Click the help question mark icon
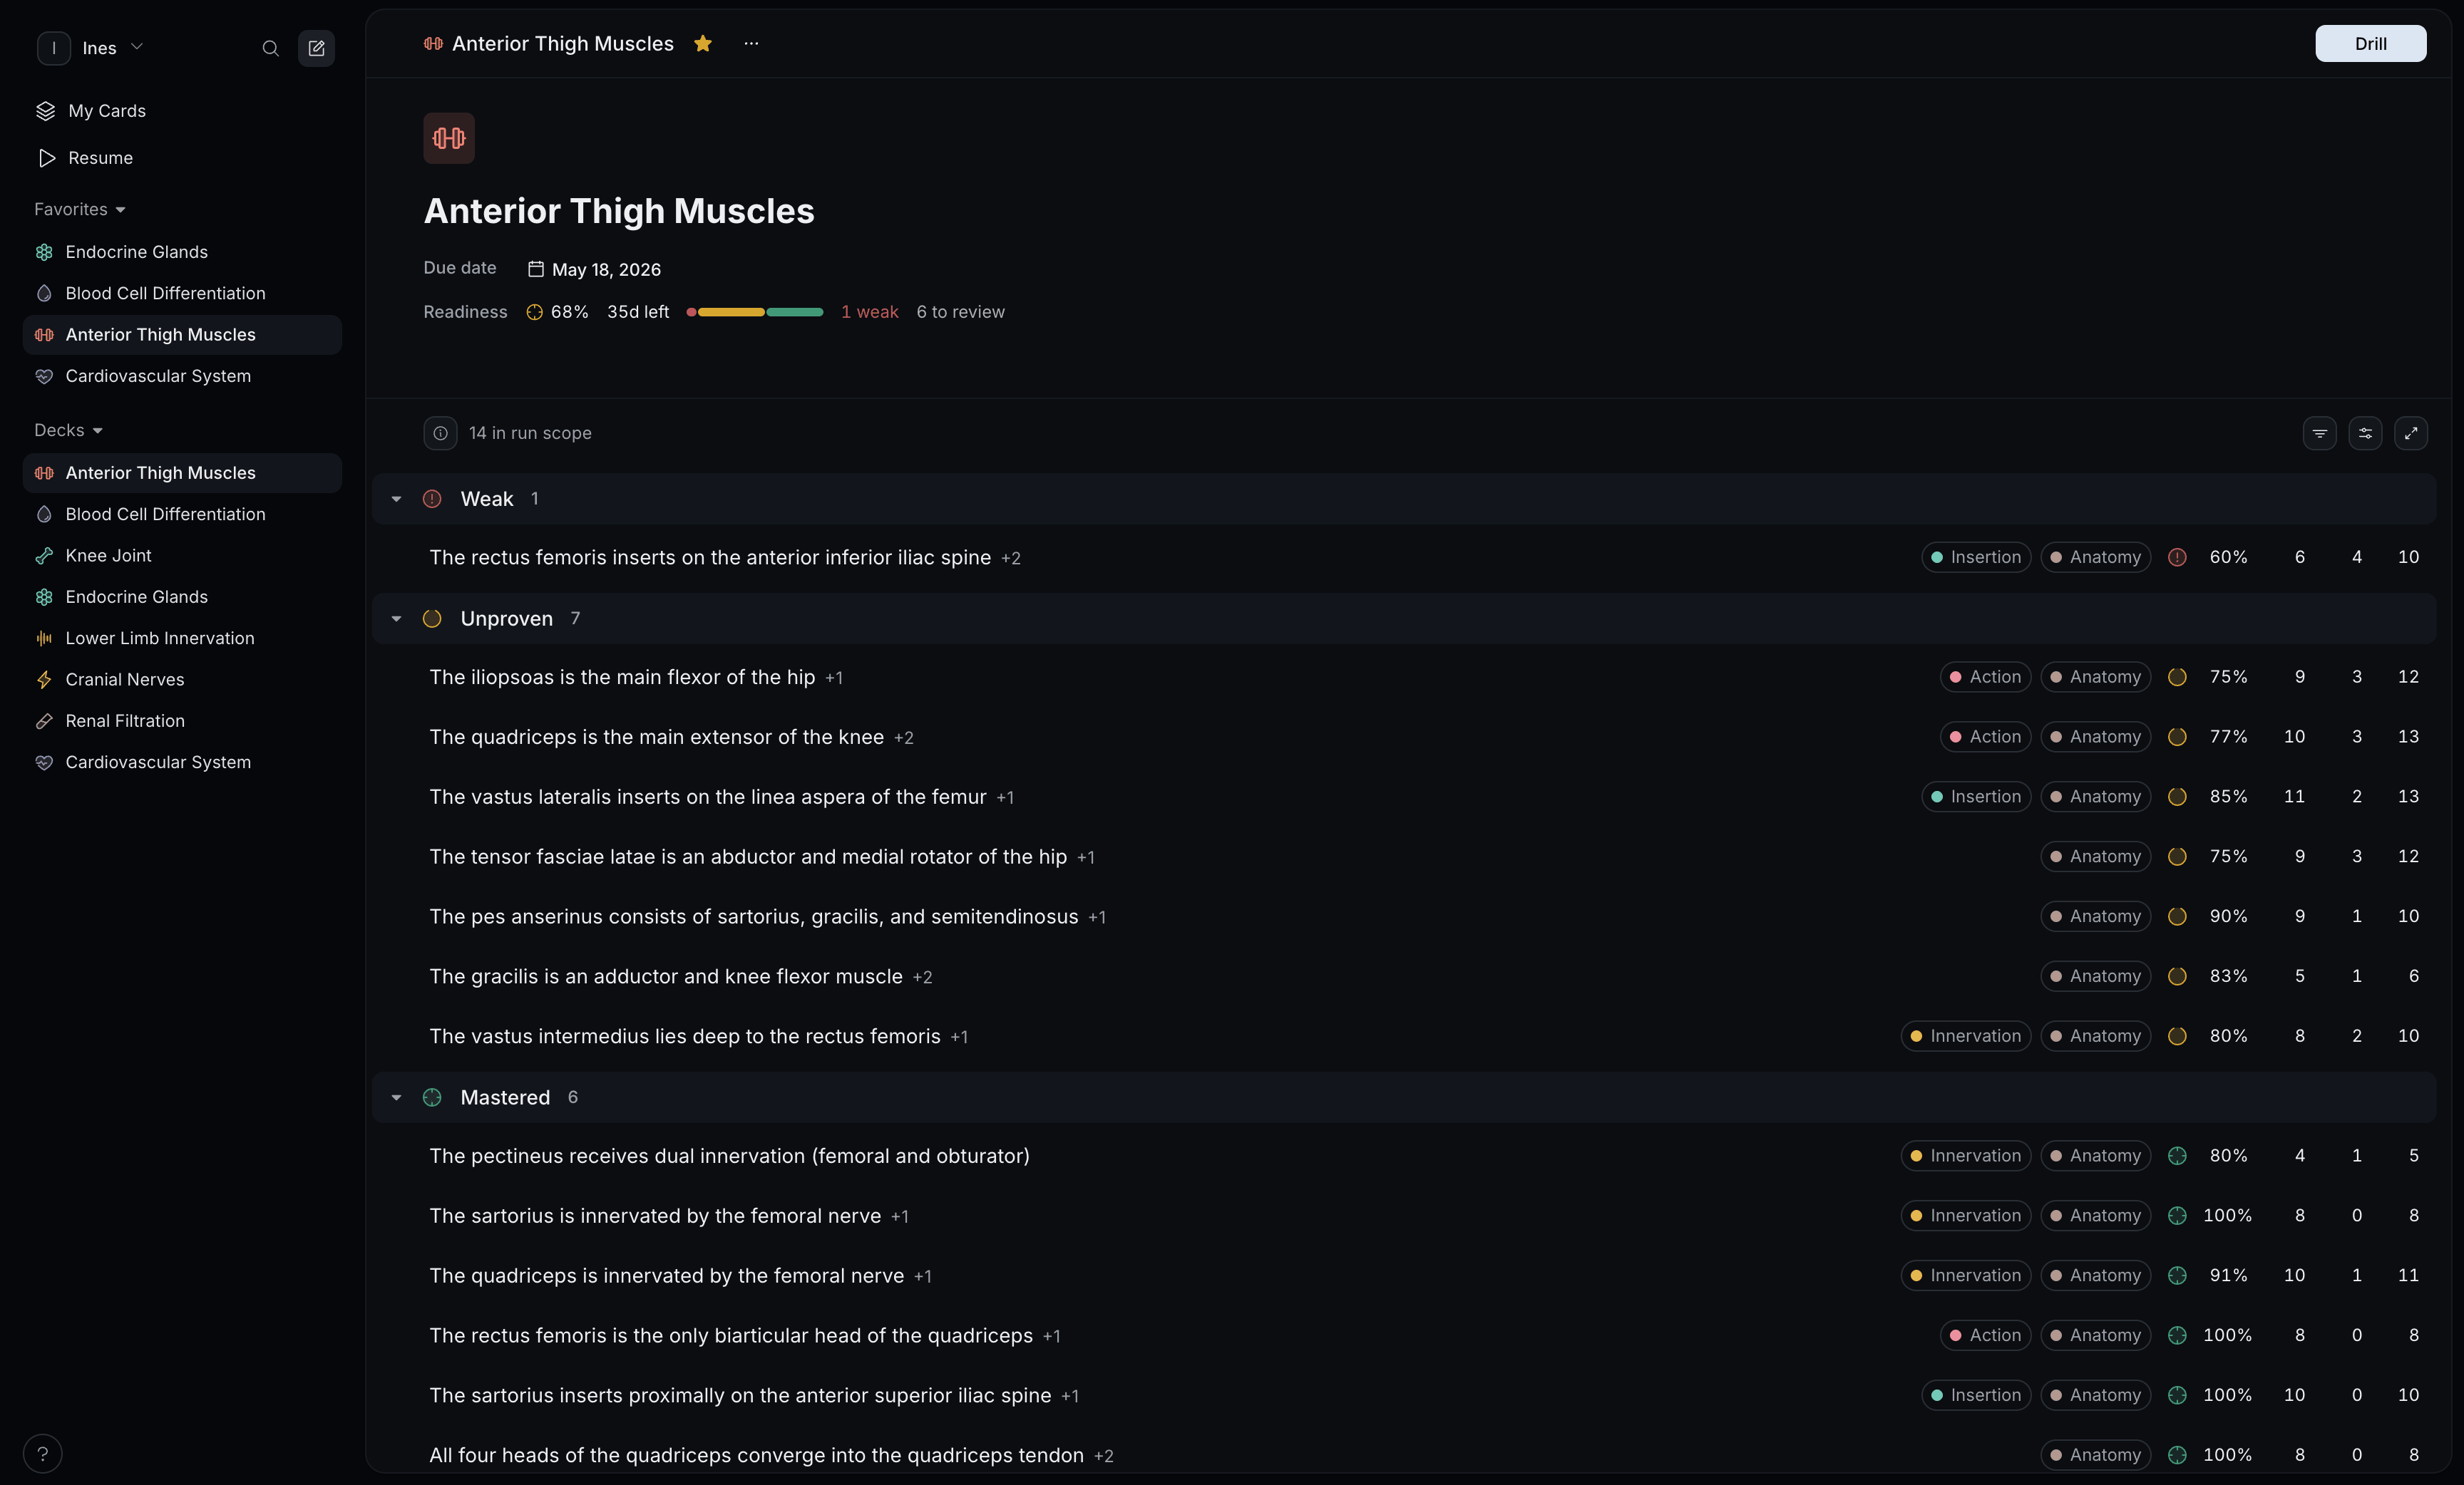The width and height of the screenshot is (2464, 1485). click(42, 1453)
